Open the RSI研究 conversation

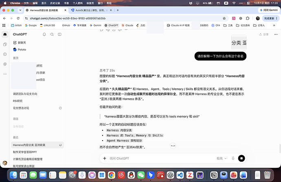(x=18, y=101)
